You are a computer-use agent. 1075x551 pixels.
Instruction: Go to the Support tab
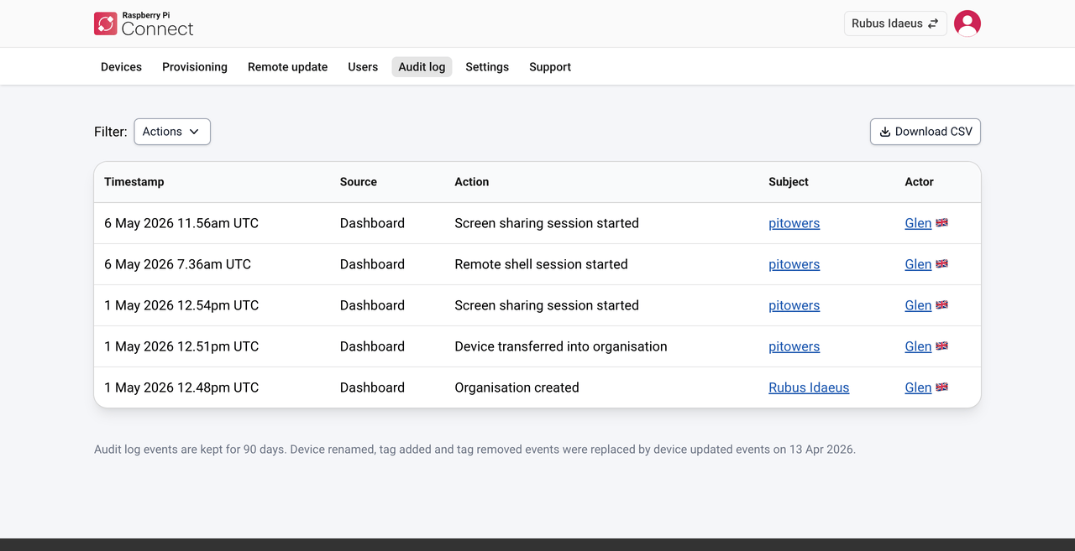click(x=550, y=67)
